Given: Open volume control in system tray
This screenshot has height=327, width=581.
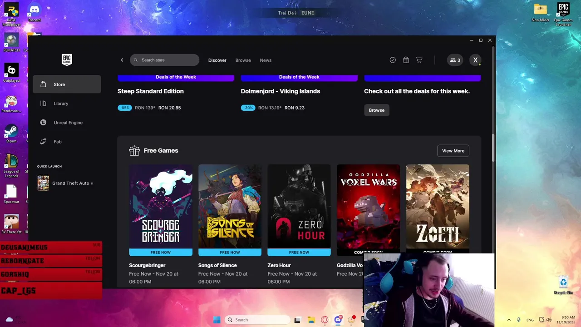Looking at the screenshot, I should tap(549, 320).
